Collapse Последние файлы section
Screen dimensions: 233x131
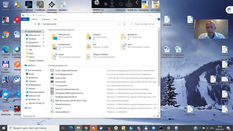pos(47,65)
